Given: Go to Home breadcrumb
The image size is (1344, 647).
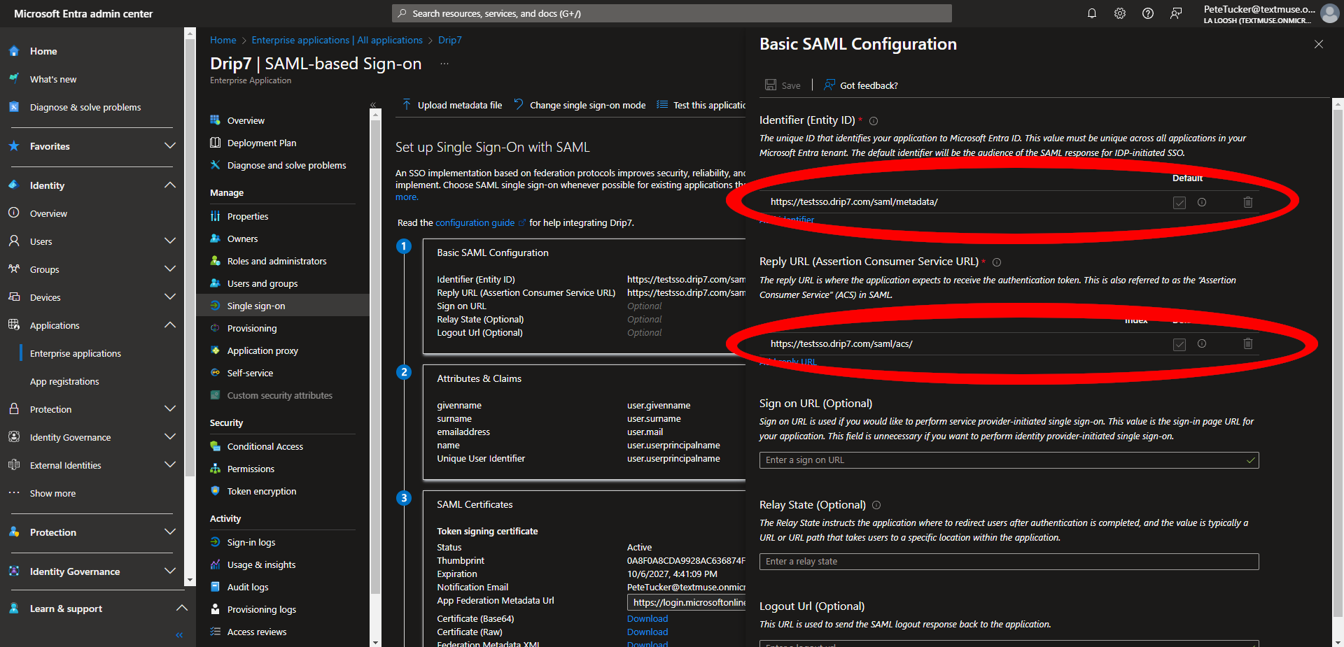Looking at the screenshot, I should [x=223, y=41].
